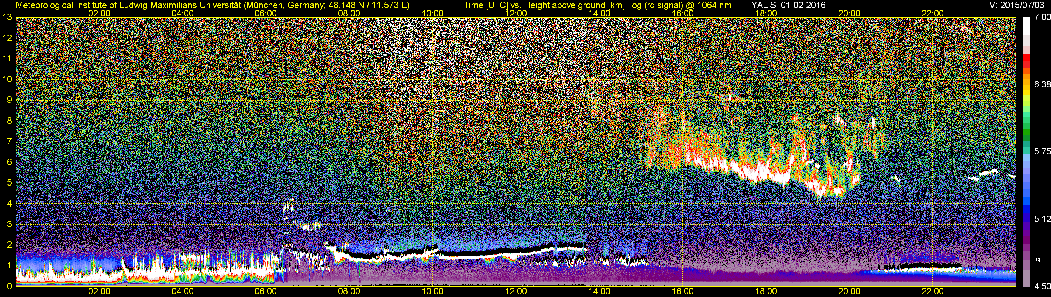The image size is (1051, 297).
Task: Click the 5.12 value on the color scale
Action: (1042, 219)
